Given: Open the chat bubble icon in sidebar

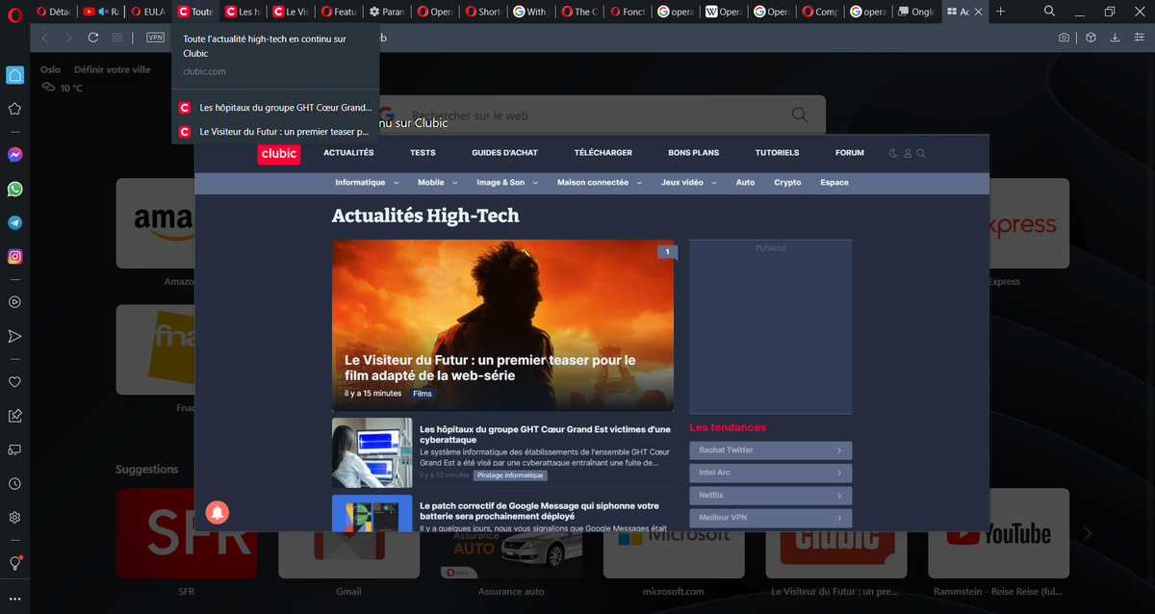Looking at the screenshot, I should coord(14,449).
